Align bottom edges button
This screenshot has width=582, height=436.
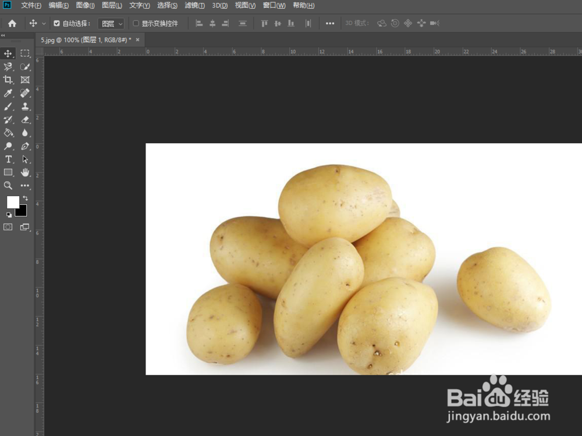click(x=291, y=23)
